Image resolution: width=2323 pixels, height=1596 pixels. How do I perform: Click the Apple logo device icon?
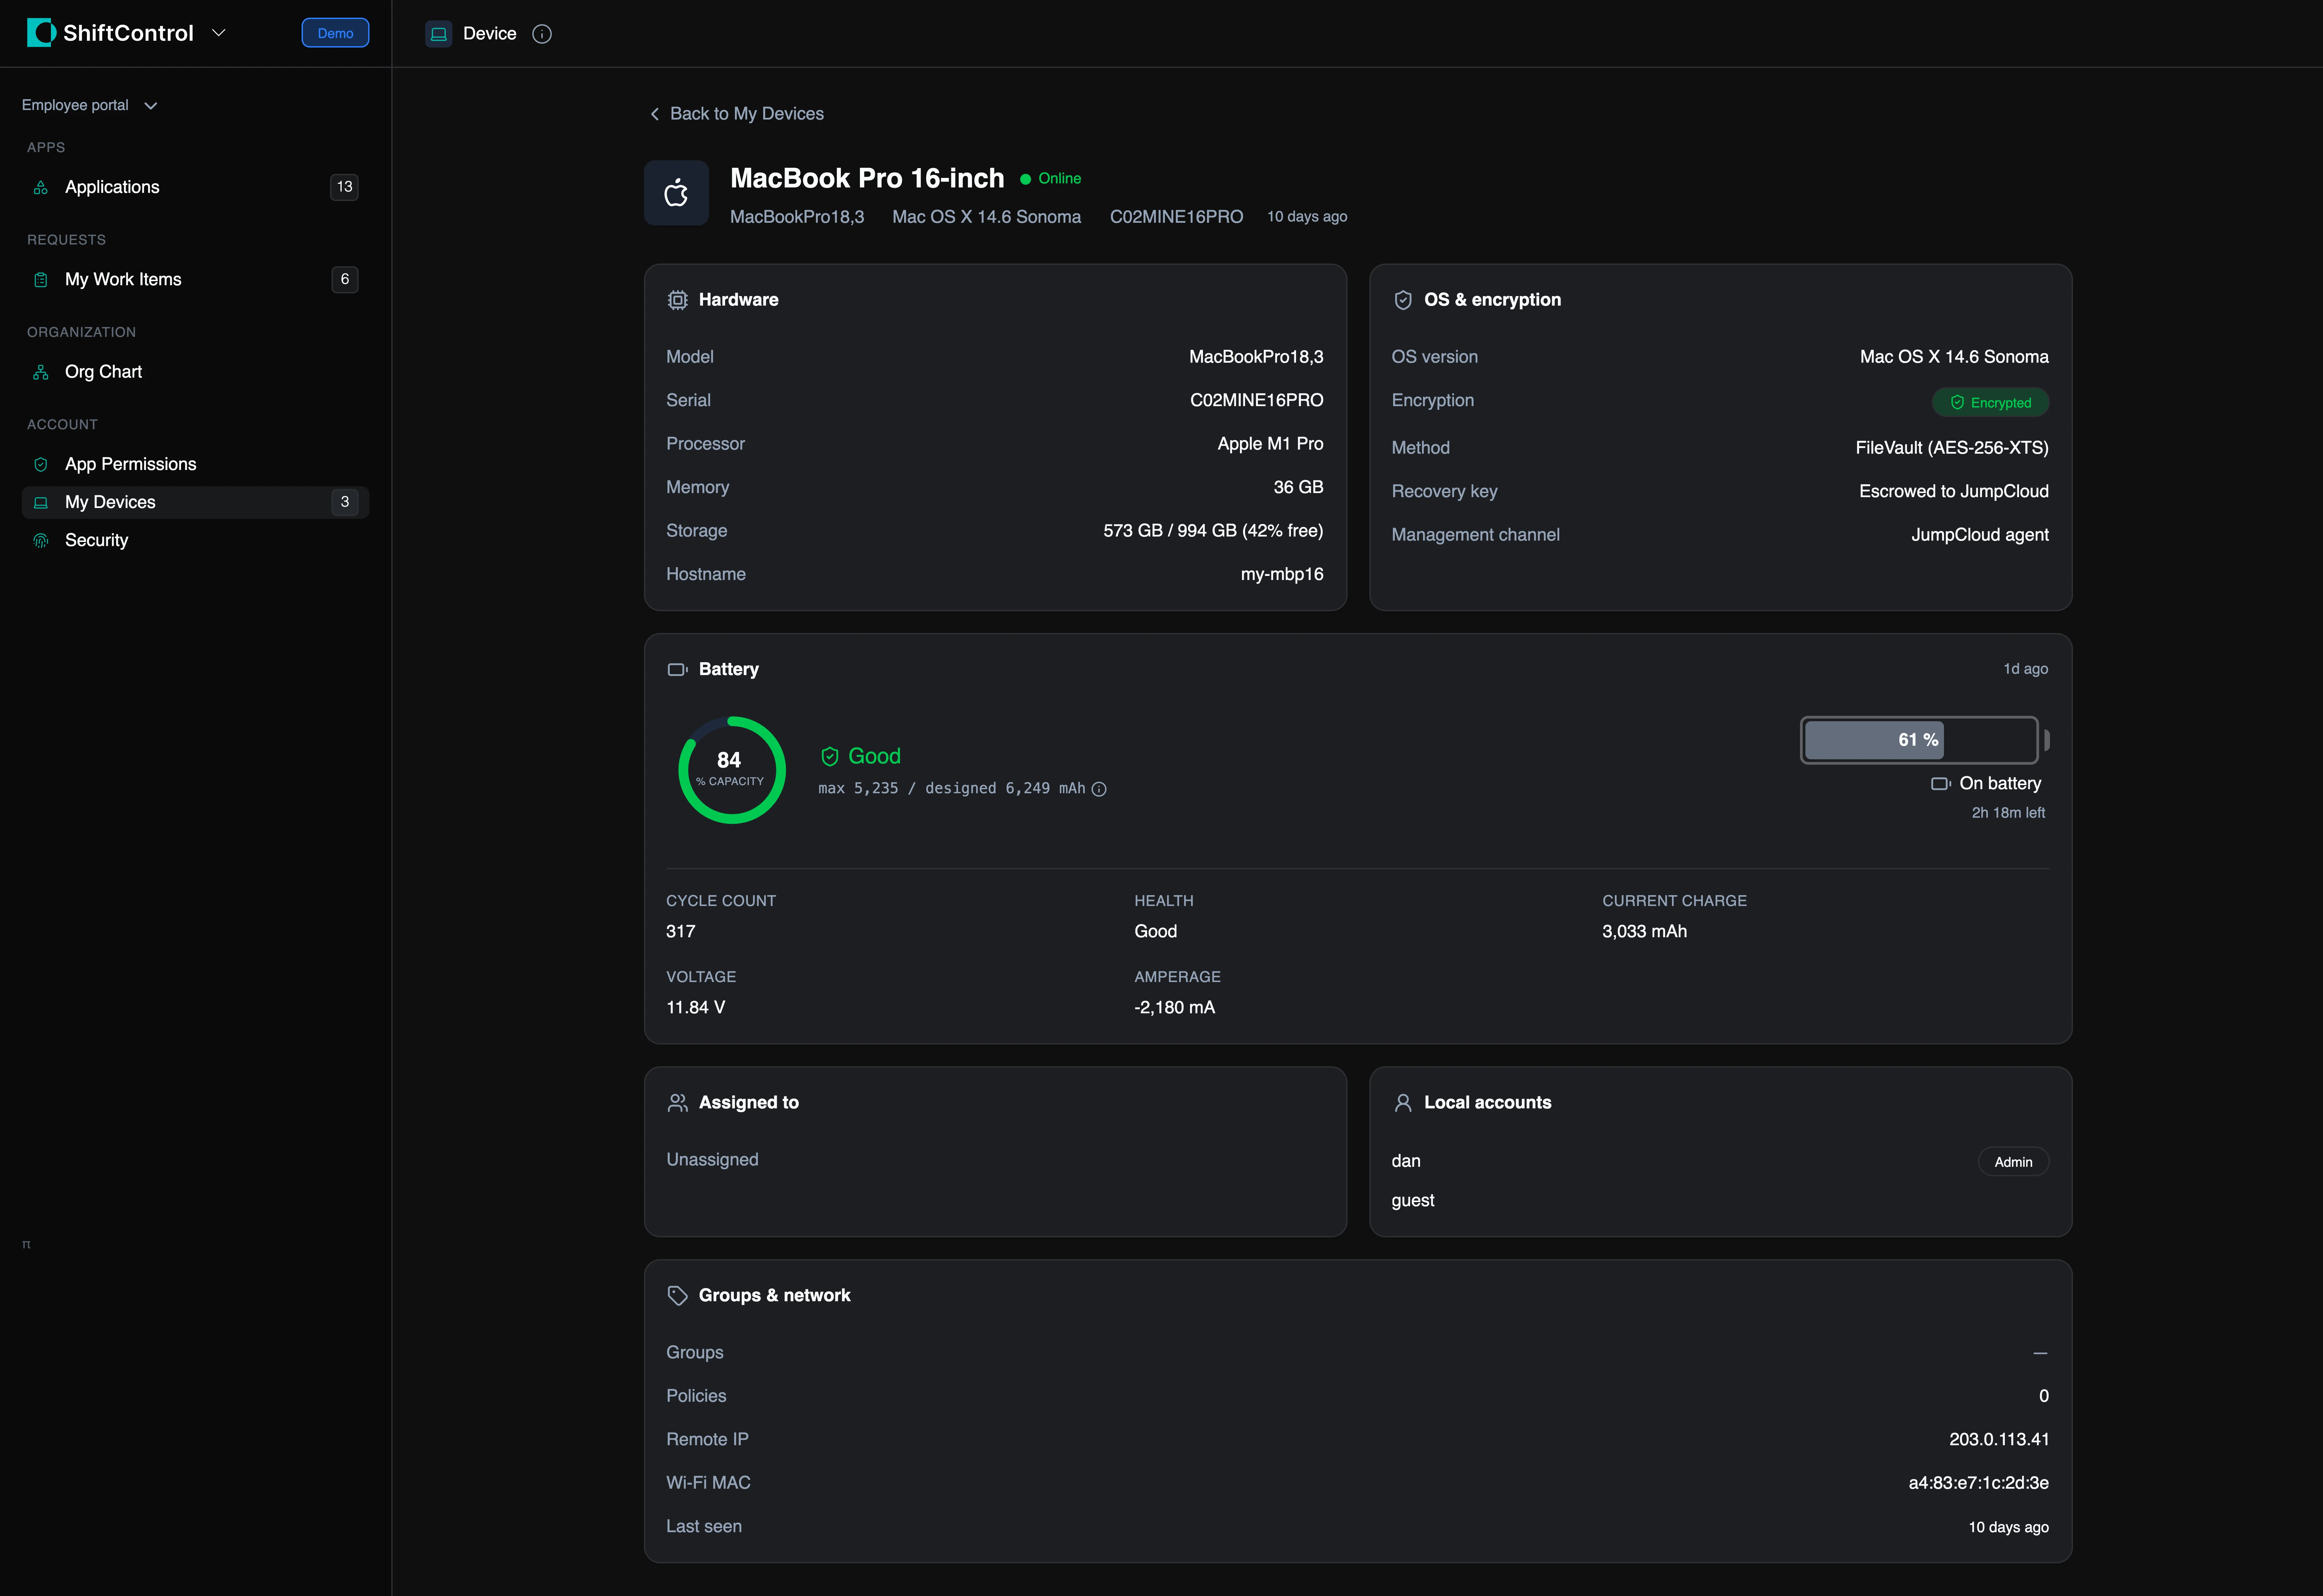coord(676,193)
